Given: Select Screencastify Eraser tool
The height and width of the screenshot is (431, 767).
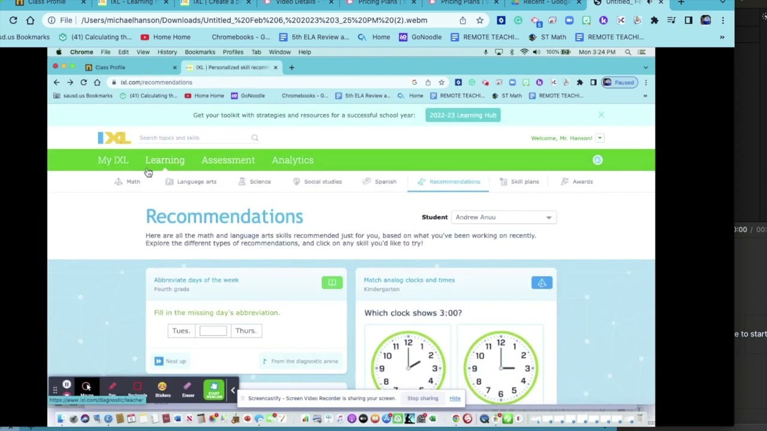Looking at the screenshot, I should point(188,389).
